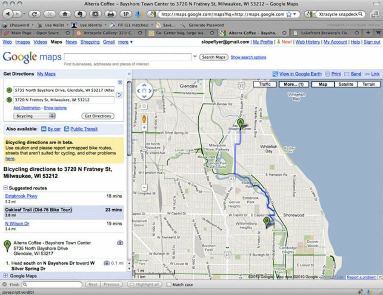Switch the map to Satellite view
Screen dimensions: 383x295
tap(346, 84)
